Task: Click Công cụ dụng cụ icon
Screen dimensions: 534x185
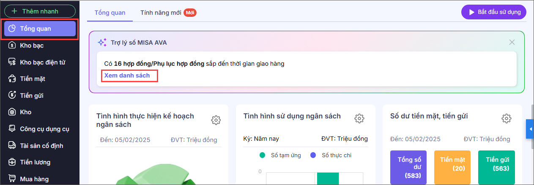Action: tap(12, 129)
